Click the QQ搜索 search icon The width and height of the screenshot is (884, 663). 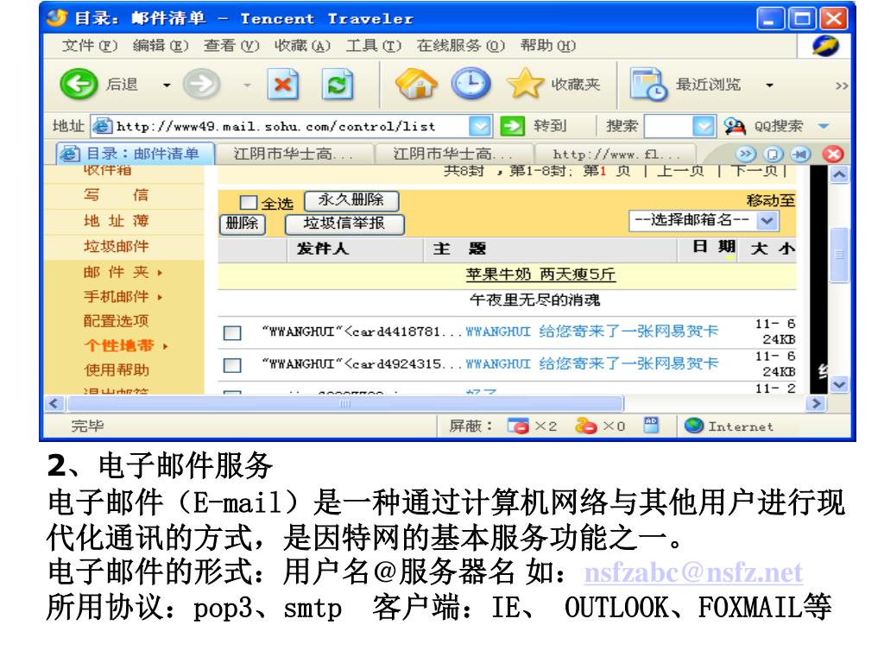tap(735, 126)
